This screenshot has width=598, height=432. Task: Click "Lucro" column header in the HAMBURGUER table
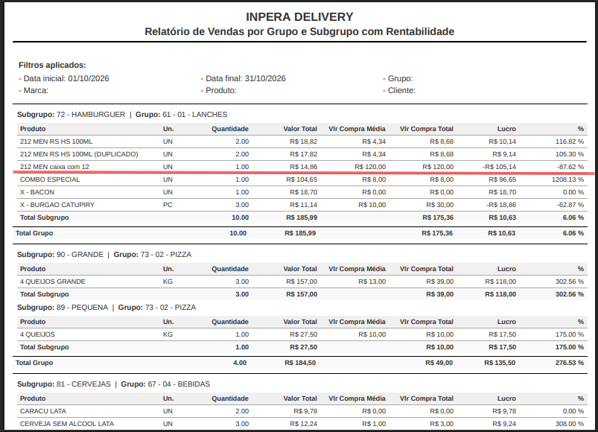coord(506,129)
